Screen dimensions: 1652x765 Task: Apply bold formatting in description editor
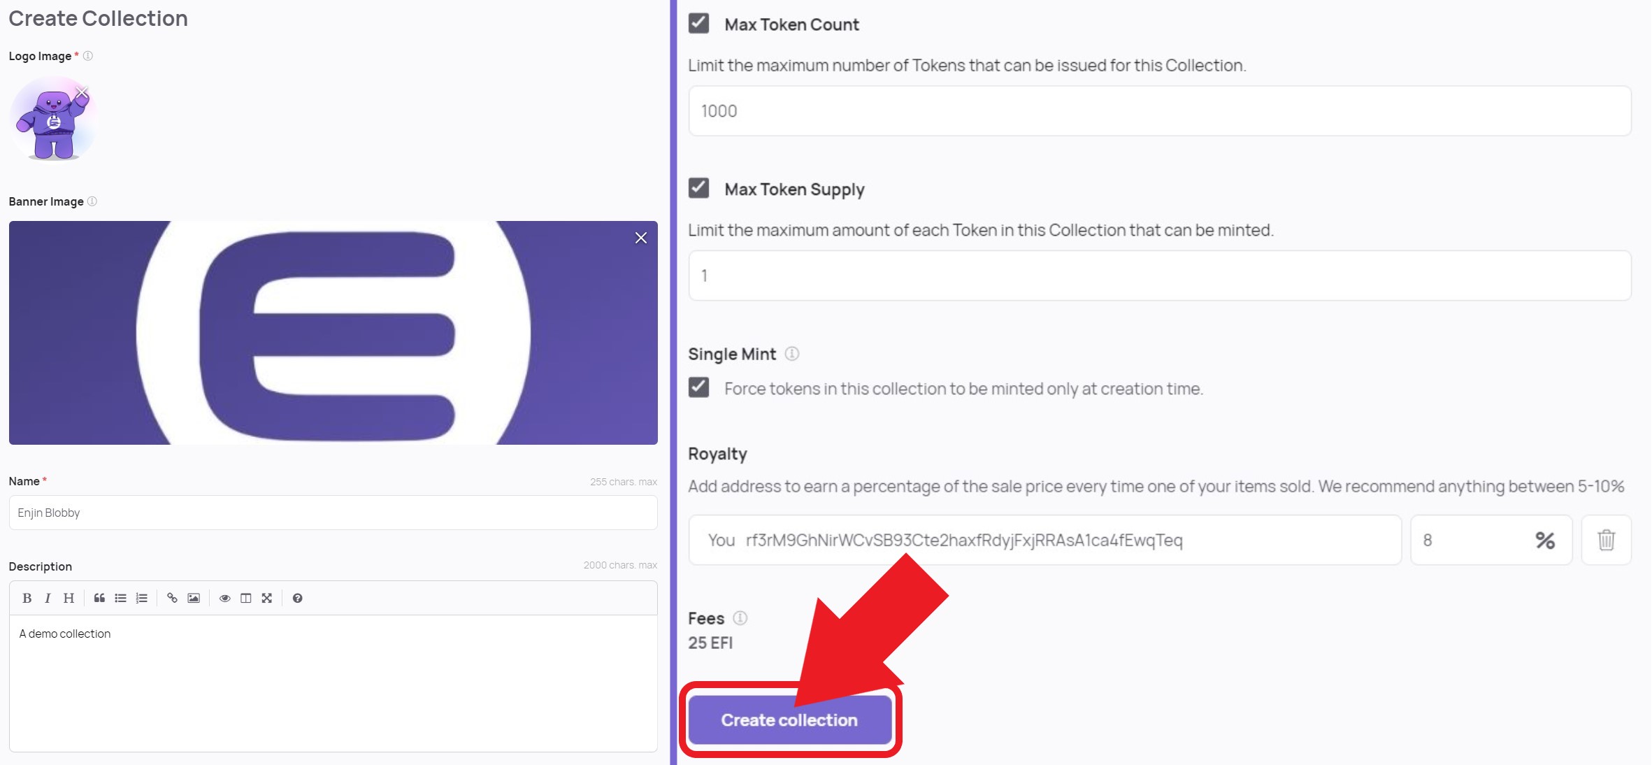pos(27,598)
